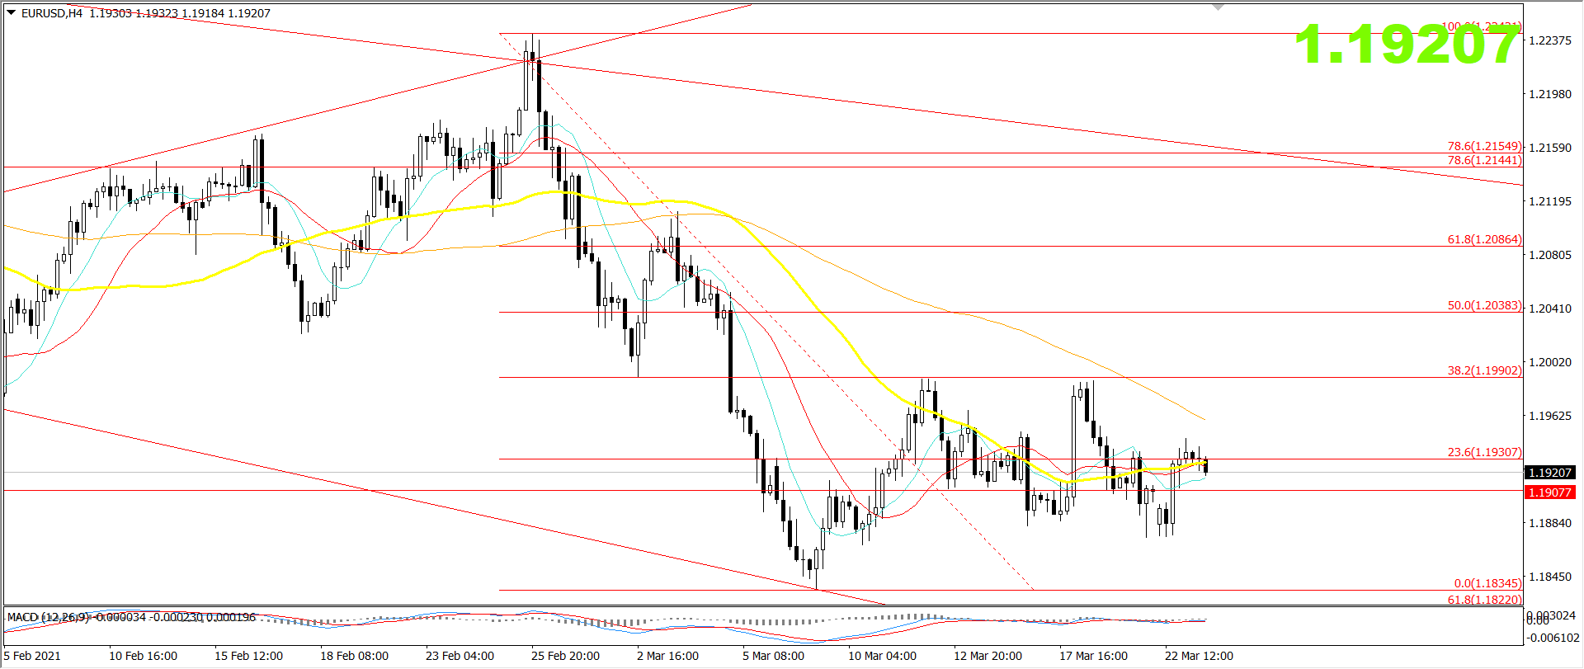The width and height of the screenshot is (1584, 669).
Task: Click the MACD scale value -0.006102
Action: [x=1552, y=638]
